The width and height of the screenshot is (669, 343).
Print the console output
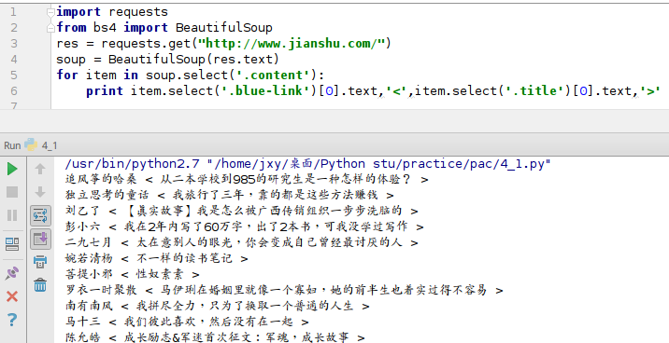click(x=40, y=262)
